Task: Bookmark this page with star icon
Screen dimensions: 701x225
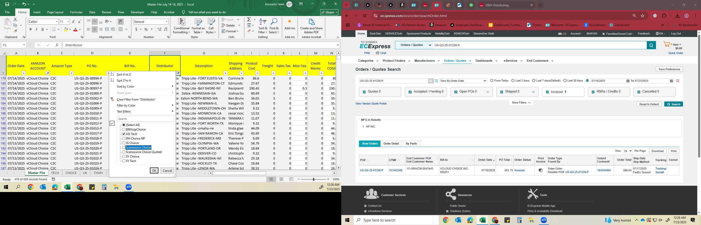Action: click(643, 16)
